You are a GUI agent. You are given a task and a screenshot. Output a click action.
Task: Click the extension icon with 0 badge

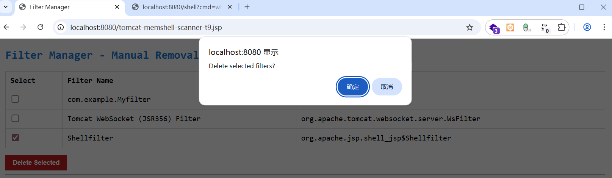[545, 28]
